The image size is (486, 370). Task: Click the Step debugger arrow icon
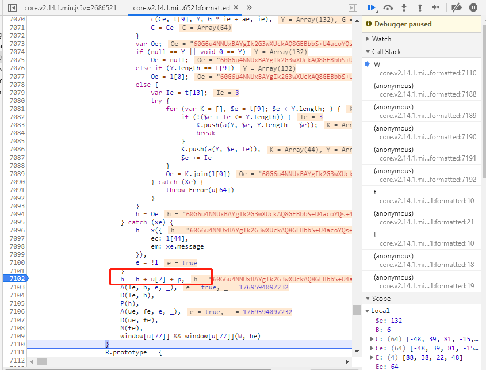click(x=435, y=7)
